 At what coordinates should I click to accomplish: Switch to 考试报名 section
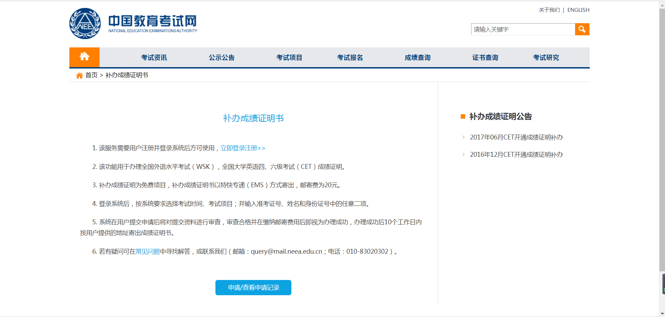(x=350, y=57)
